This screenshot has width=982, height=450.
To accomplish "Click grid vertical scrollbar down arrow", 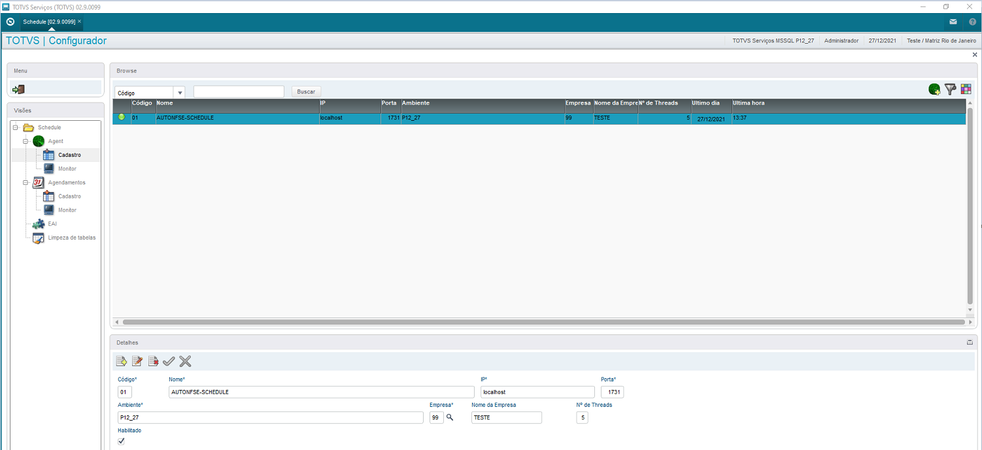I will (970, 310).
